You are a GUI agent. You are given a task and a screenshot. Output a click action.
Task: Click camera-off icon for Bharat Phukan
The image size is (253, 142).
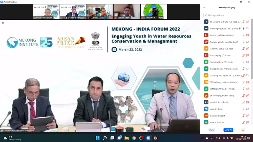click(x=247, y=122)
